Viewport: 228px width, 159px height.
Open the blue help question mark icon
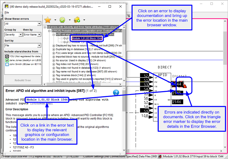click(x=116, y=93)
